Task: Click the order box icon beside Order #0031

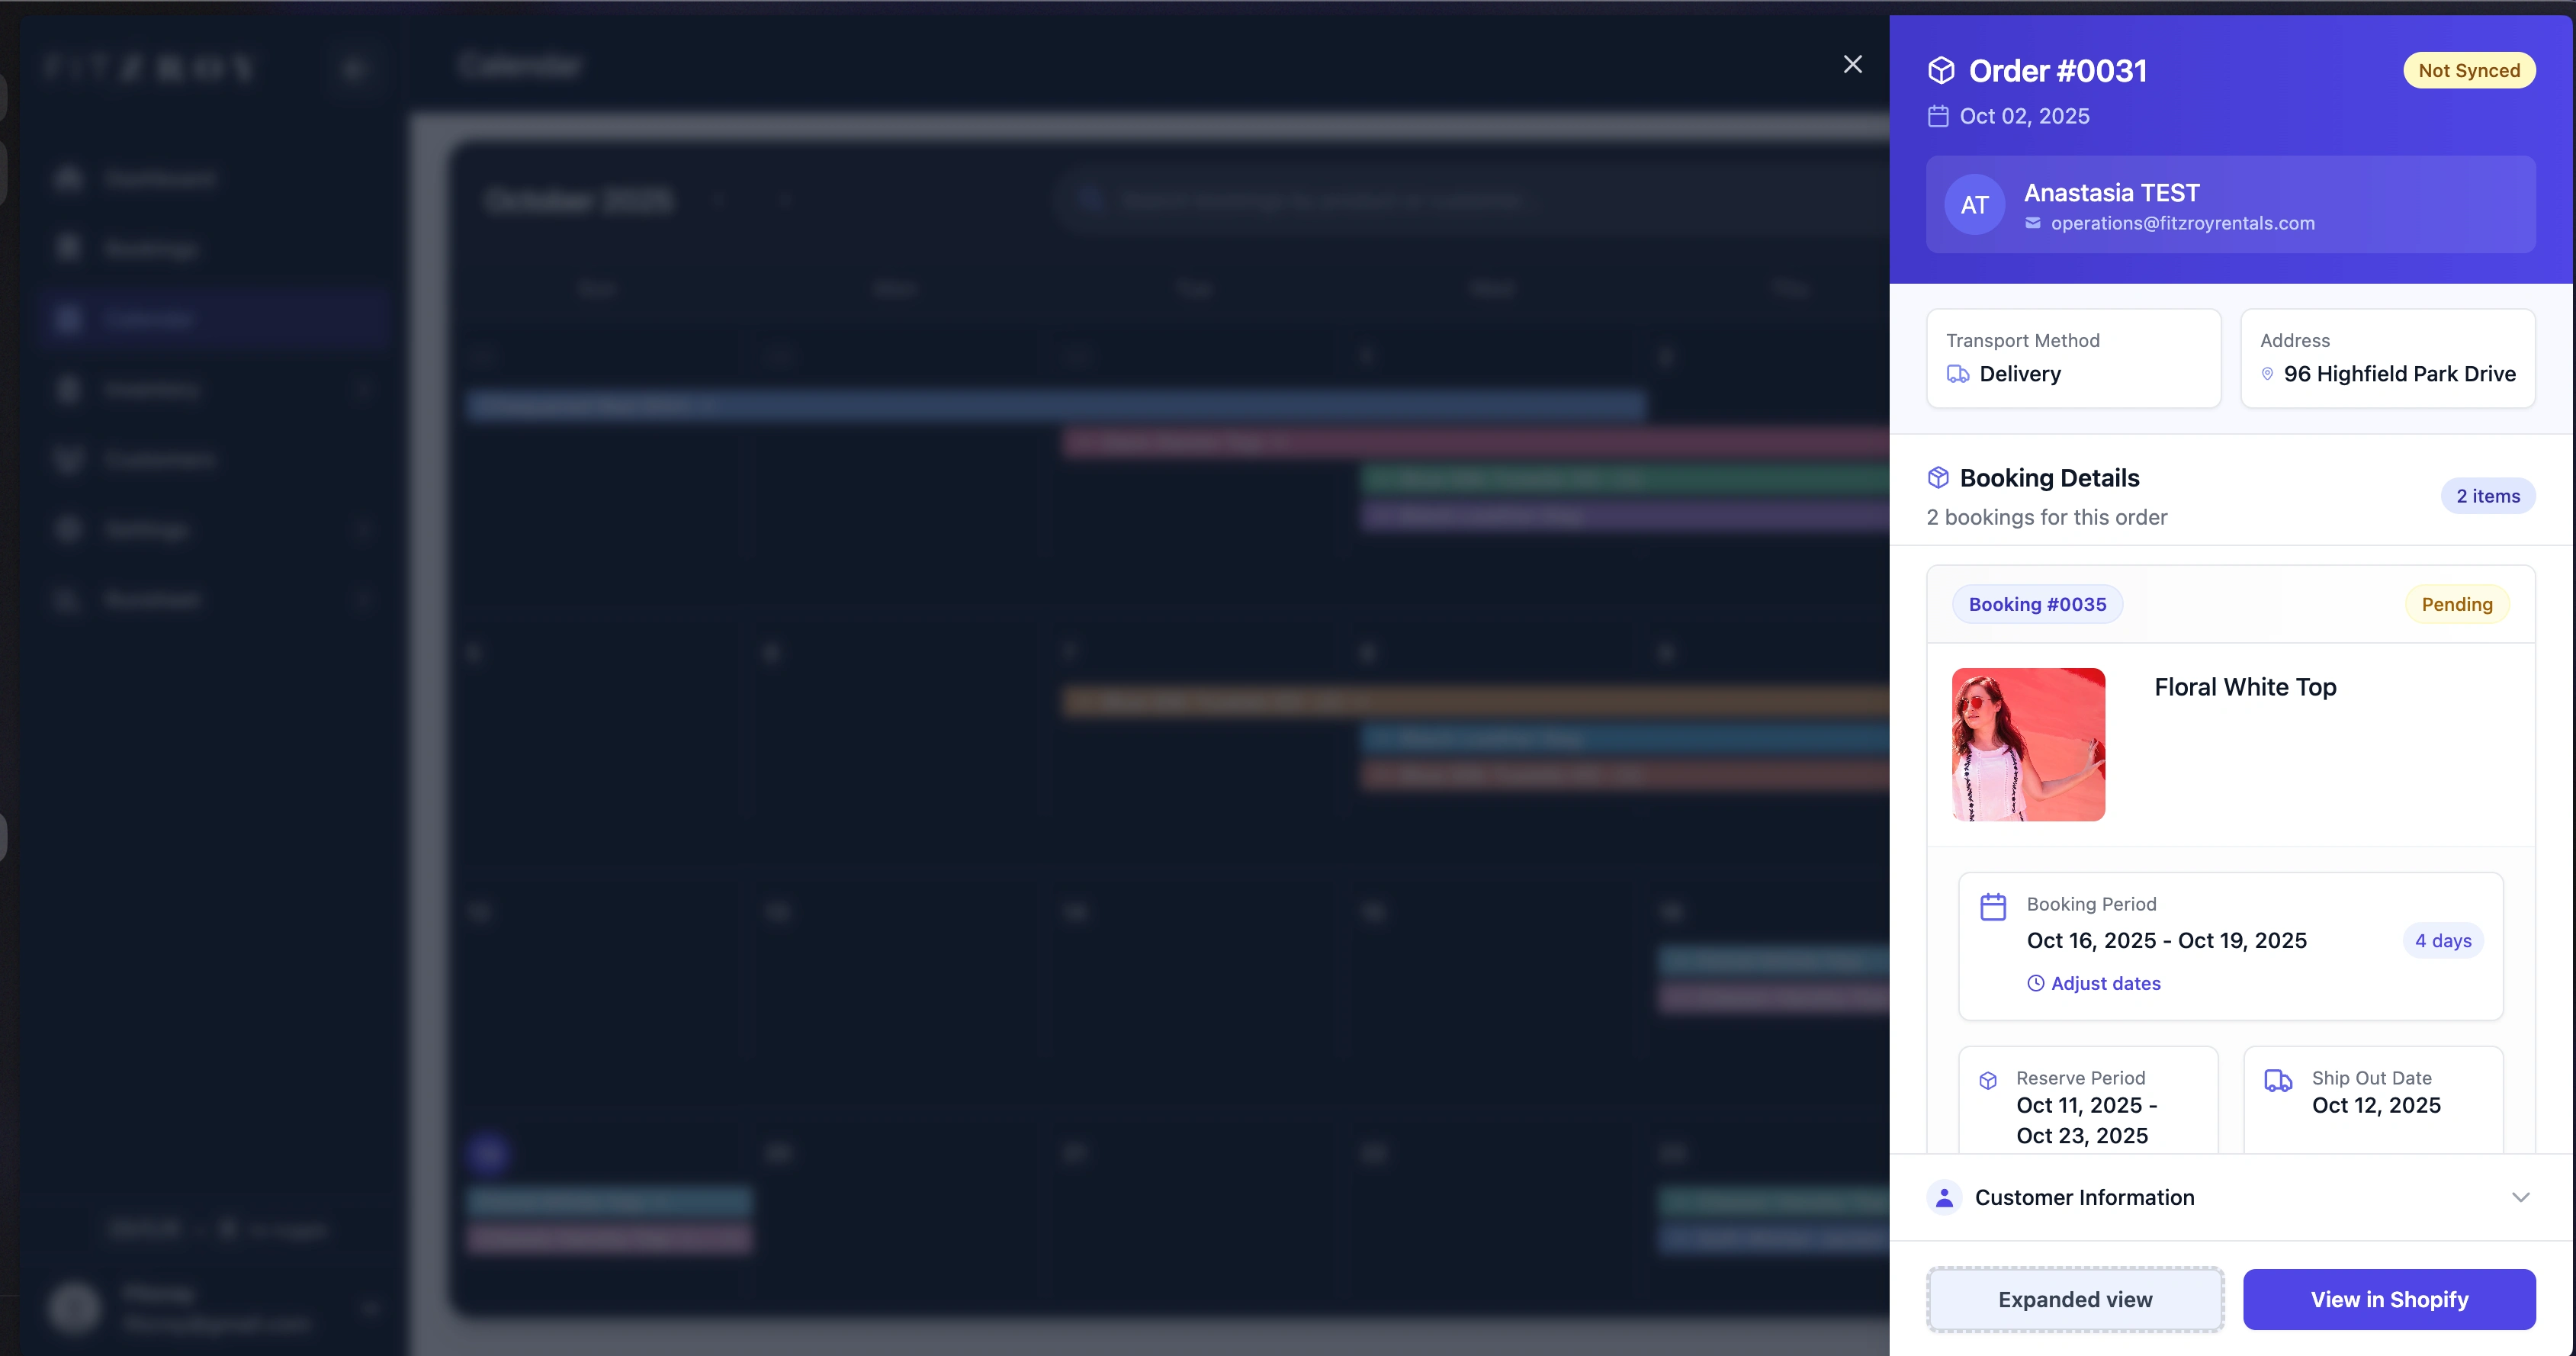Action: coord(1941,71)
